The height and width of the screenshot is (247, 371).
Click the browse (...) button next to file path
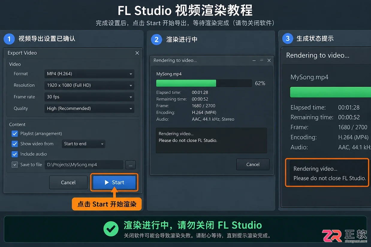[x=130, y=165]
